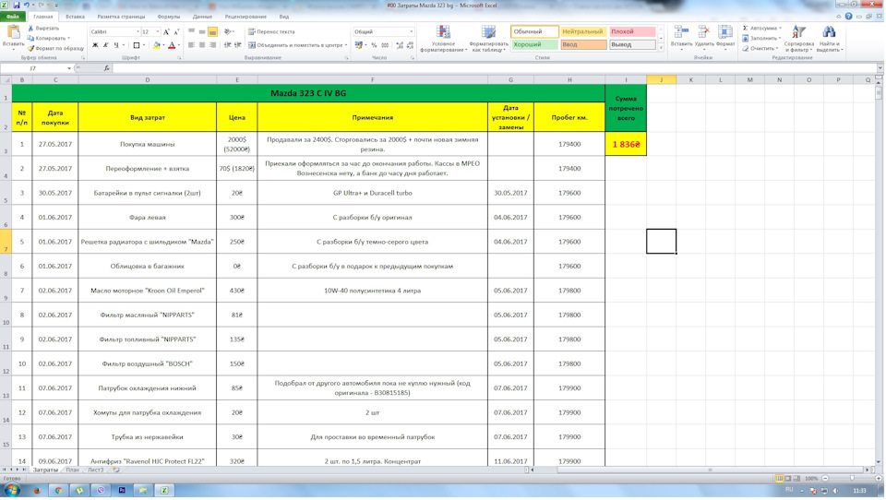Click the Save icon in quick access toolbar
This screenshot has height=500, width=886.
[17, 6]
